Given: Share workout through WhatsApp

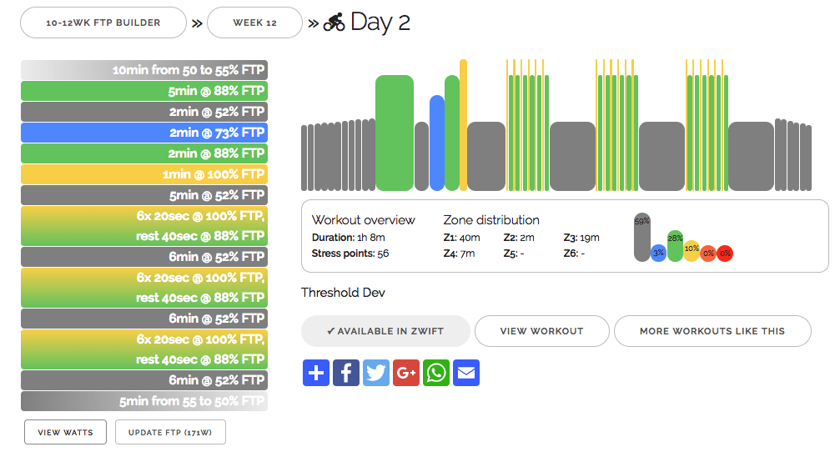Looking at the screenshot, I should (x=436, y=372).
